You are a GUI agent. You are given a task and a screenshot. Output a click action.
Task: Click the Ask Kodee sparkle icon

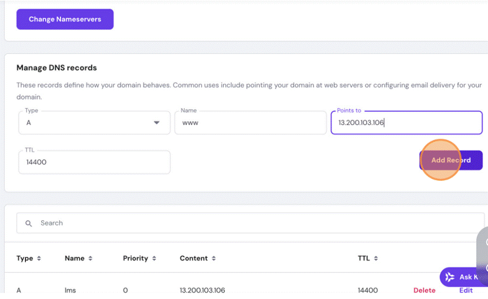pos(450,277)
